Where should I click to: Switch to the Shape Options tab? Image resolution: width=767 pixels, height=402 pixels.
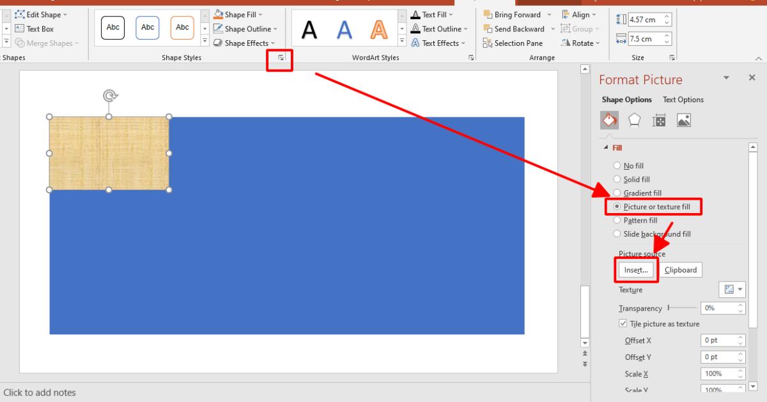pyautogui.click(x=626, y=100)
